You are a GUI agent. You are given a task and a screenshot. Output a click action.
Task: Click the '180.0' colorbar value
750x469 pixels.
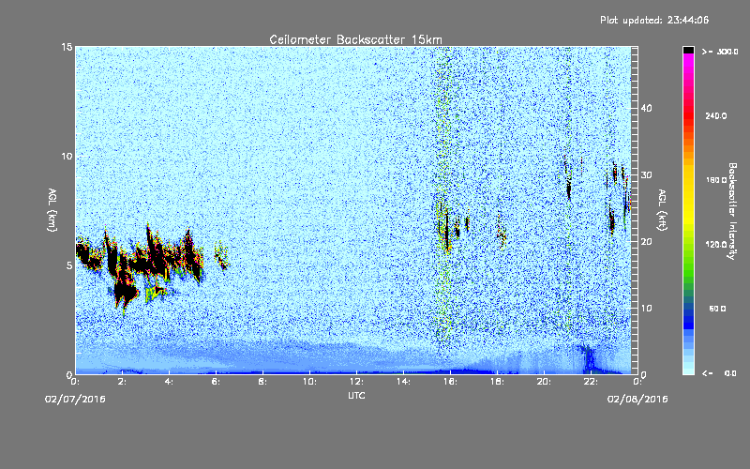tap(716, 180)
